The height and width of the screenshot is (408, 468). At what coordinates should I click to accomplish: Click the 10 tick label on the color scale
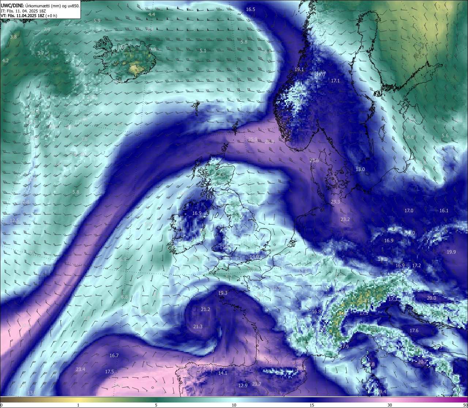coord(234,405)
